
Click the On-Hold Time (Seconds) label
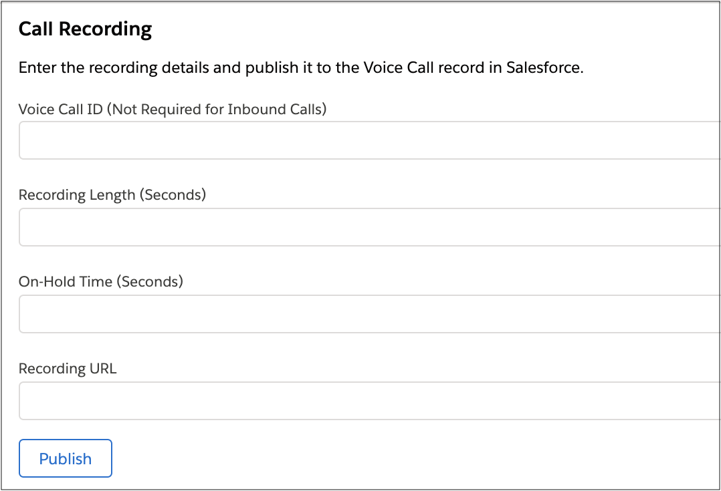100,282
